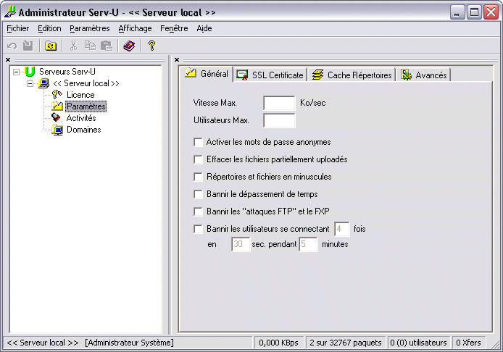Check Bannir les "attaques FTP" et le FXP

(198, 211)
